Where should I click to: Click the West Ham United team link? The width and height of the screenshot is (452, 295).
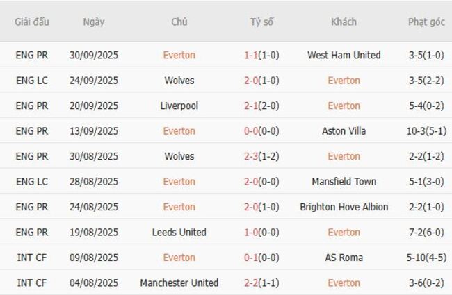click(344, 55)
